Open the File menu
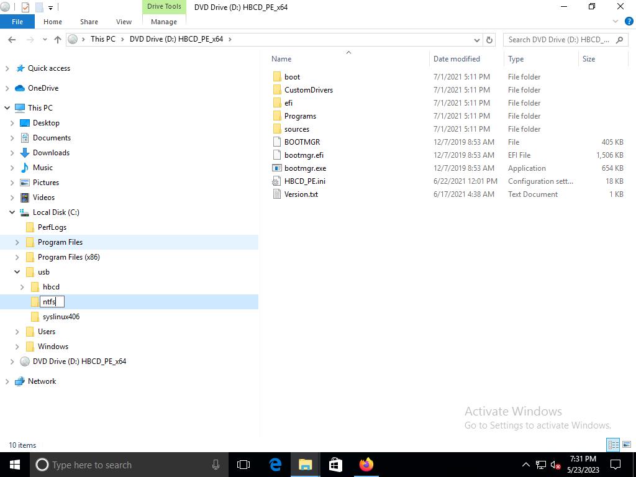 coord(17,22)
